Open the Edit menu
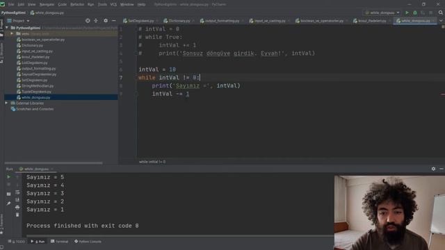445x250 pixels. click(21, 4)
